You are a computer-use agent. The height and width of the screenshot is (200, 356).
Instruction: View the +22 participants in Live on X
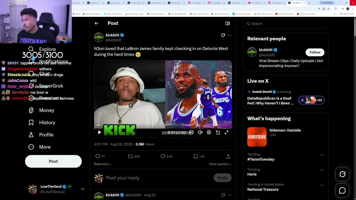click(x=311, y=100)
